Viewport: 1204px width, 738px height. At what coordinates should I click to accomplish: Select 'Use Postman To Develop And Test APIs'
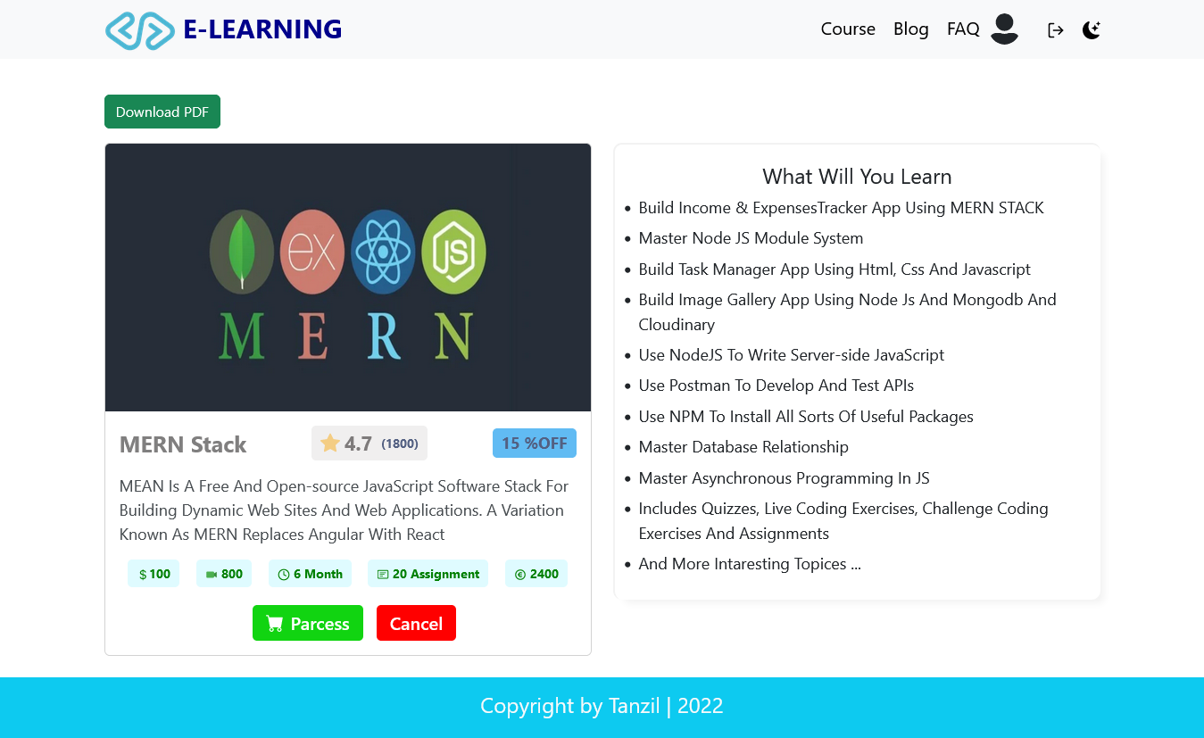tap(776, 386)
